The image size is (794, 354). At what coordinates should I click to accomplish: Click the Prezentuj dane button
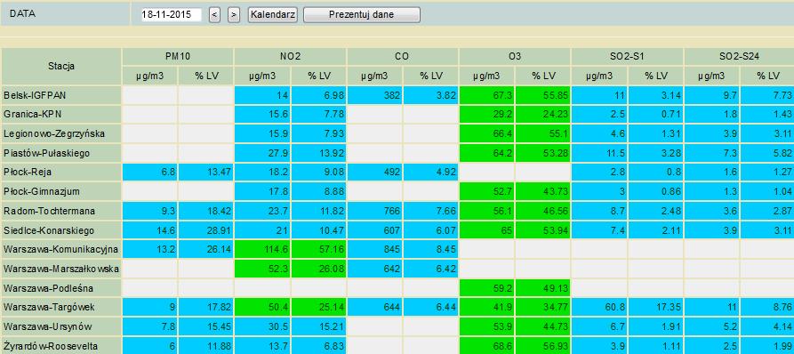362,15
